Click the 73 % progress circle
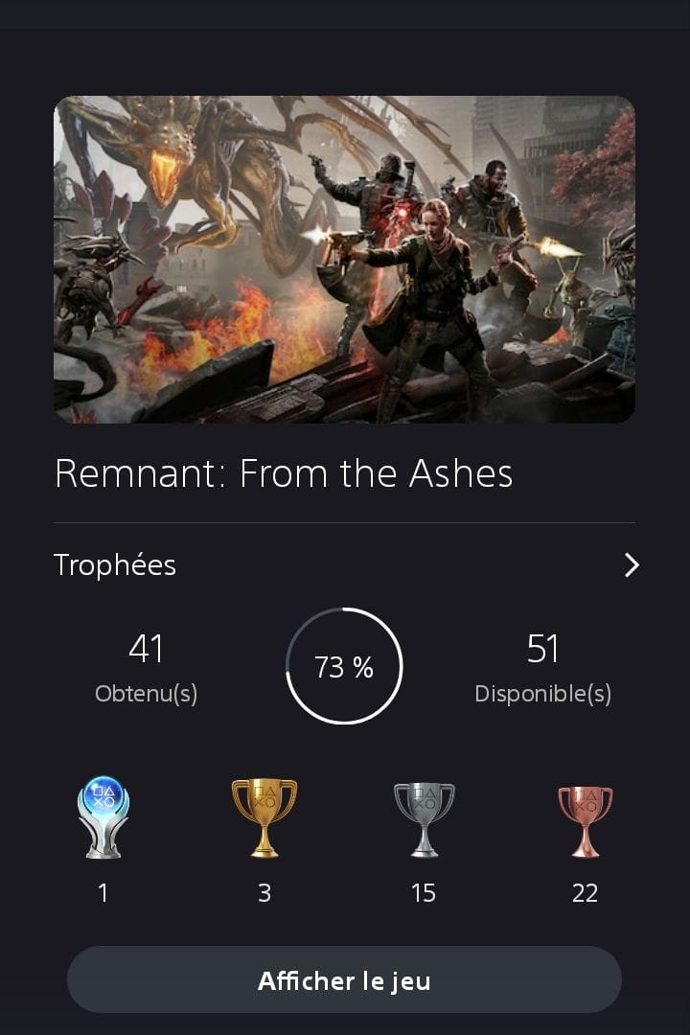This screenshot has width=690, height=1035. click(344, 666)
